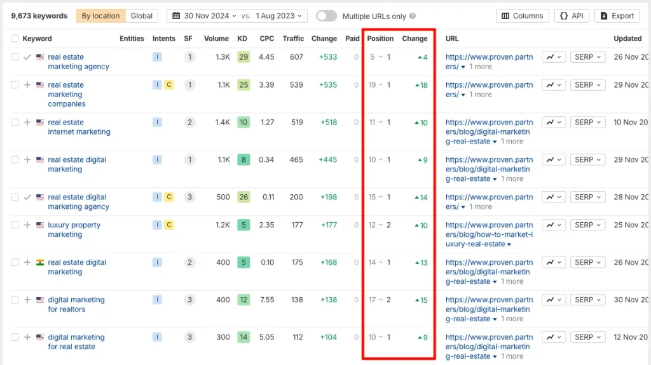The height and width of the screenshot is (365, 651).
Task: Check the luxury property marketing row checkbox
Action: tap(15, 225)
